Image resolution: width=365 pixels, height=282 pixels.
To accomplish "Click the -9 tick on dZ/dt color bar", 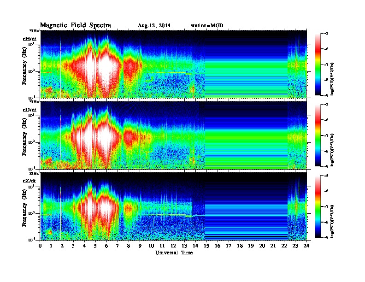I will [326, 237].
